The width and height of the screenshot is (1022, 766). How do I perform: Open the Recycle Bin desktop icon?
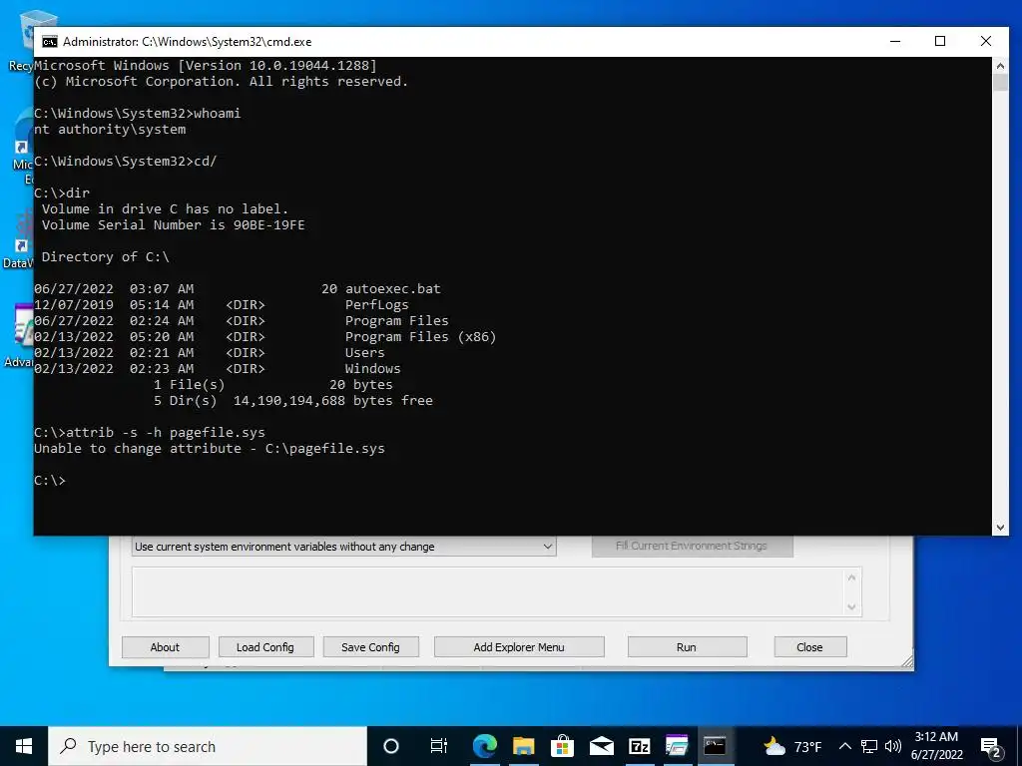tap(21, 39)
